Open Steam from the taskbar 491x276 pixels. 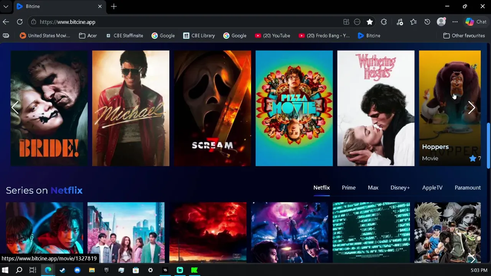(x=63, y=270)
